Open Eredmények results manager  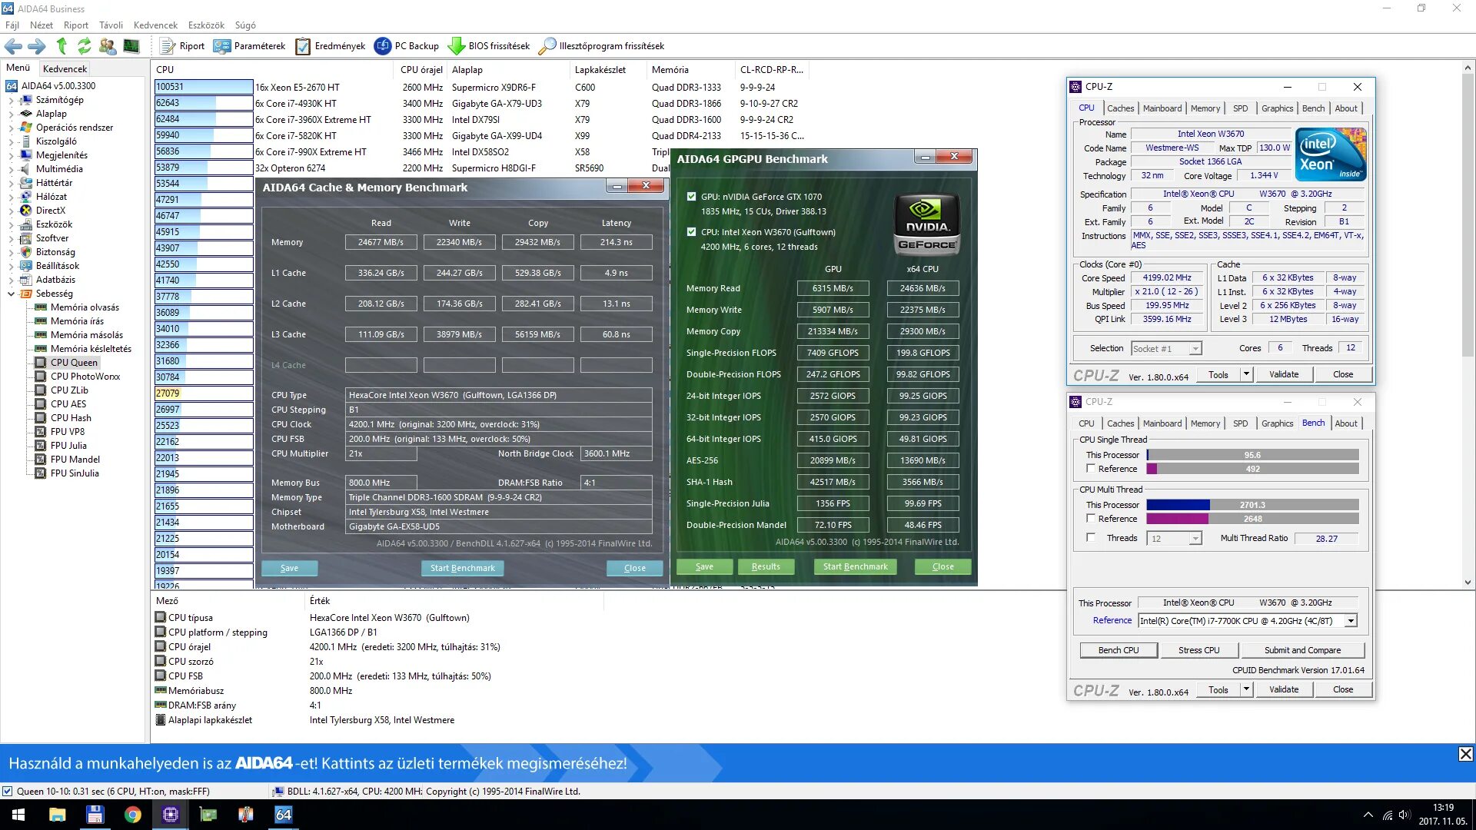[331, 46]
